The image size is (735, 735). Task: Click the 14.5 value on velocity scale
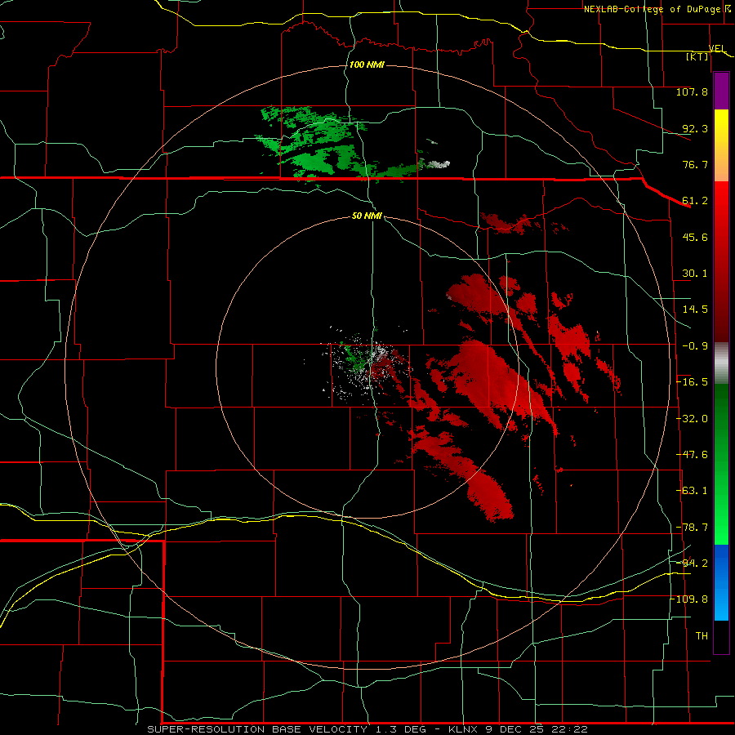pos(695,310)
